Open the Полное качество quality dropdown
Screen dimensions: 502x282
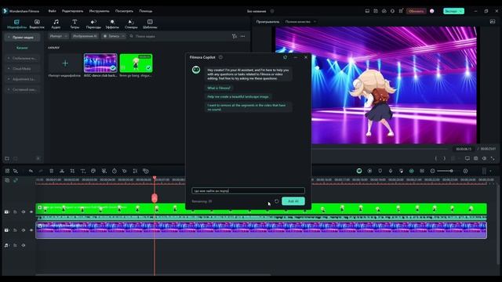click(300, 22)
